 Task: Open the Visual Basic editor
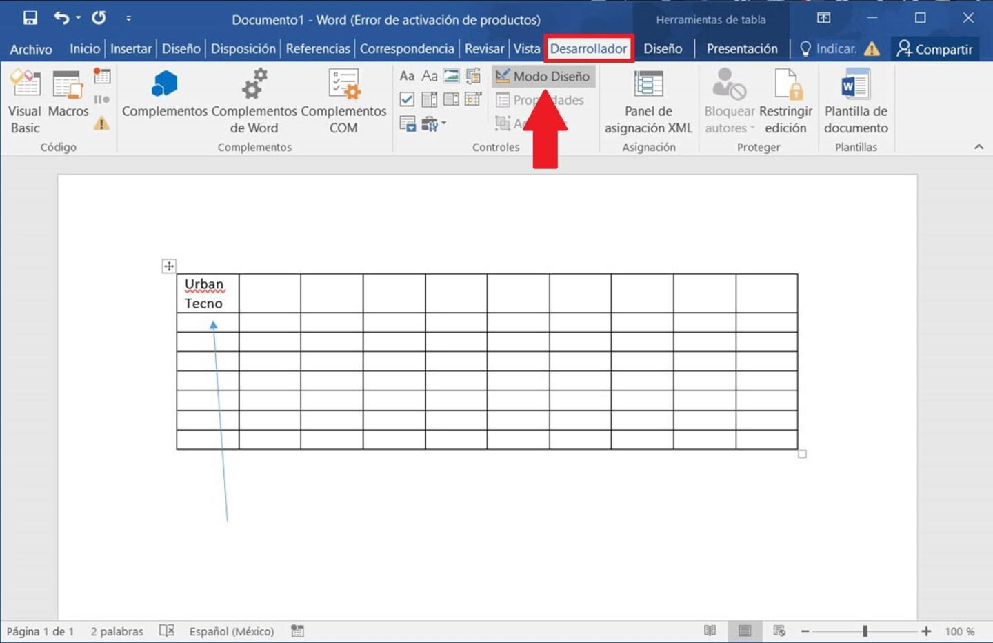[25, 101]
